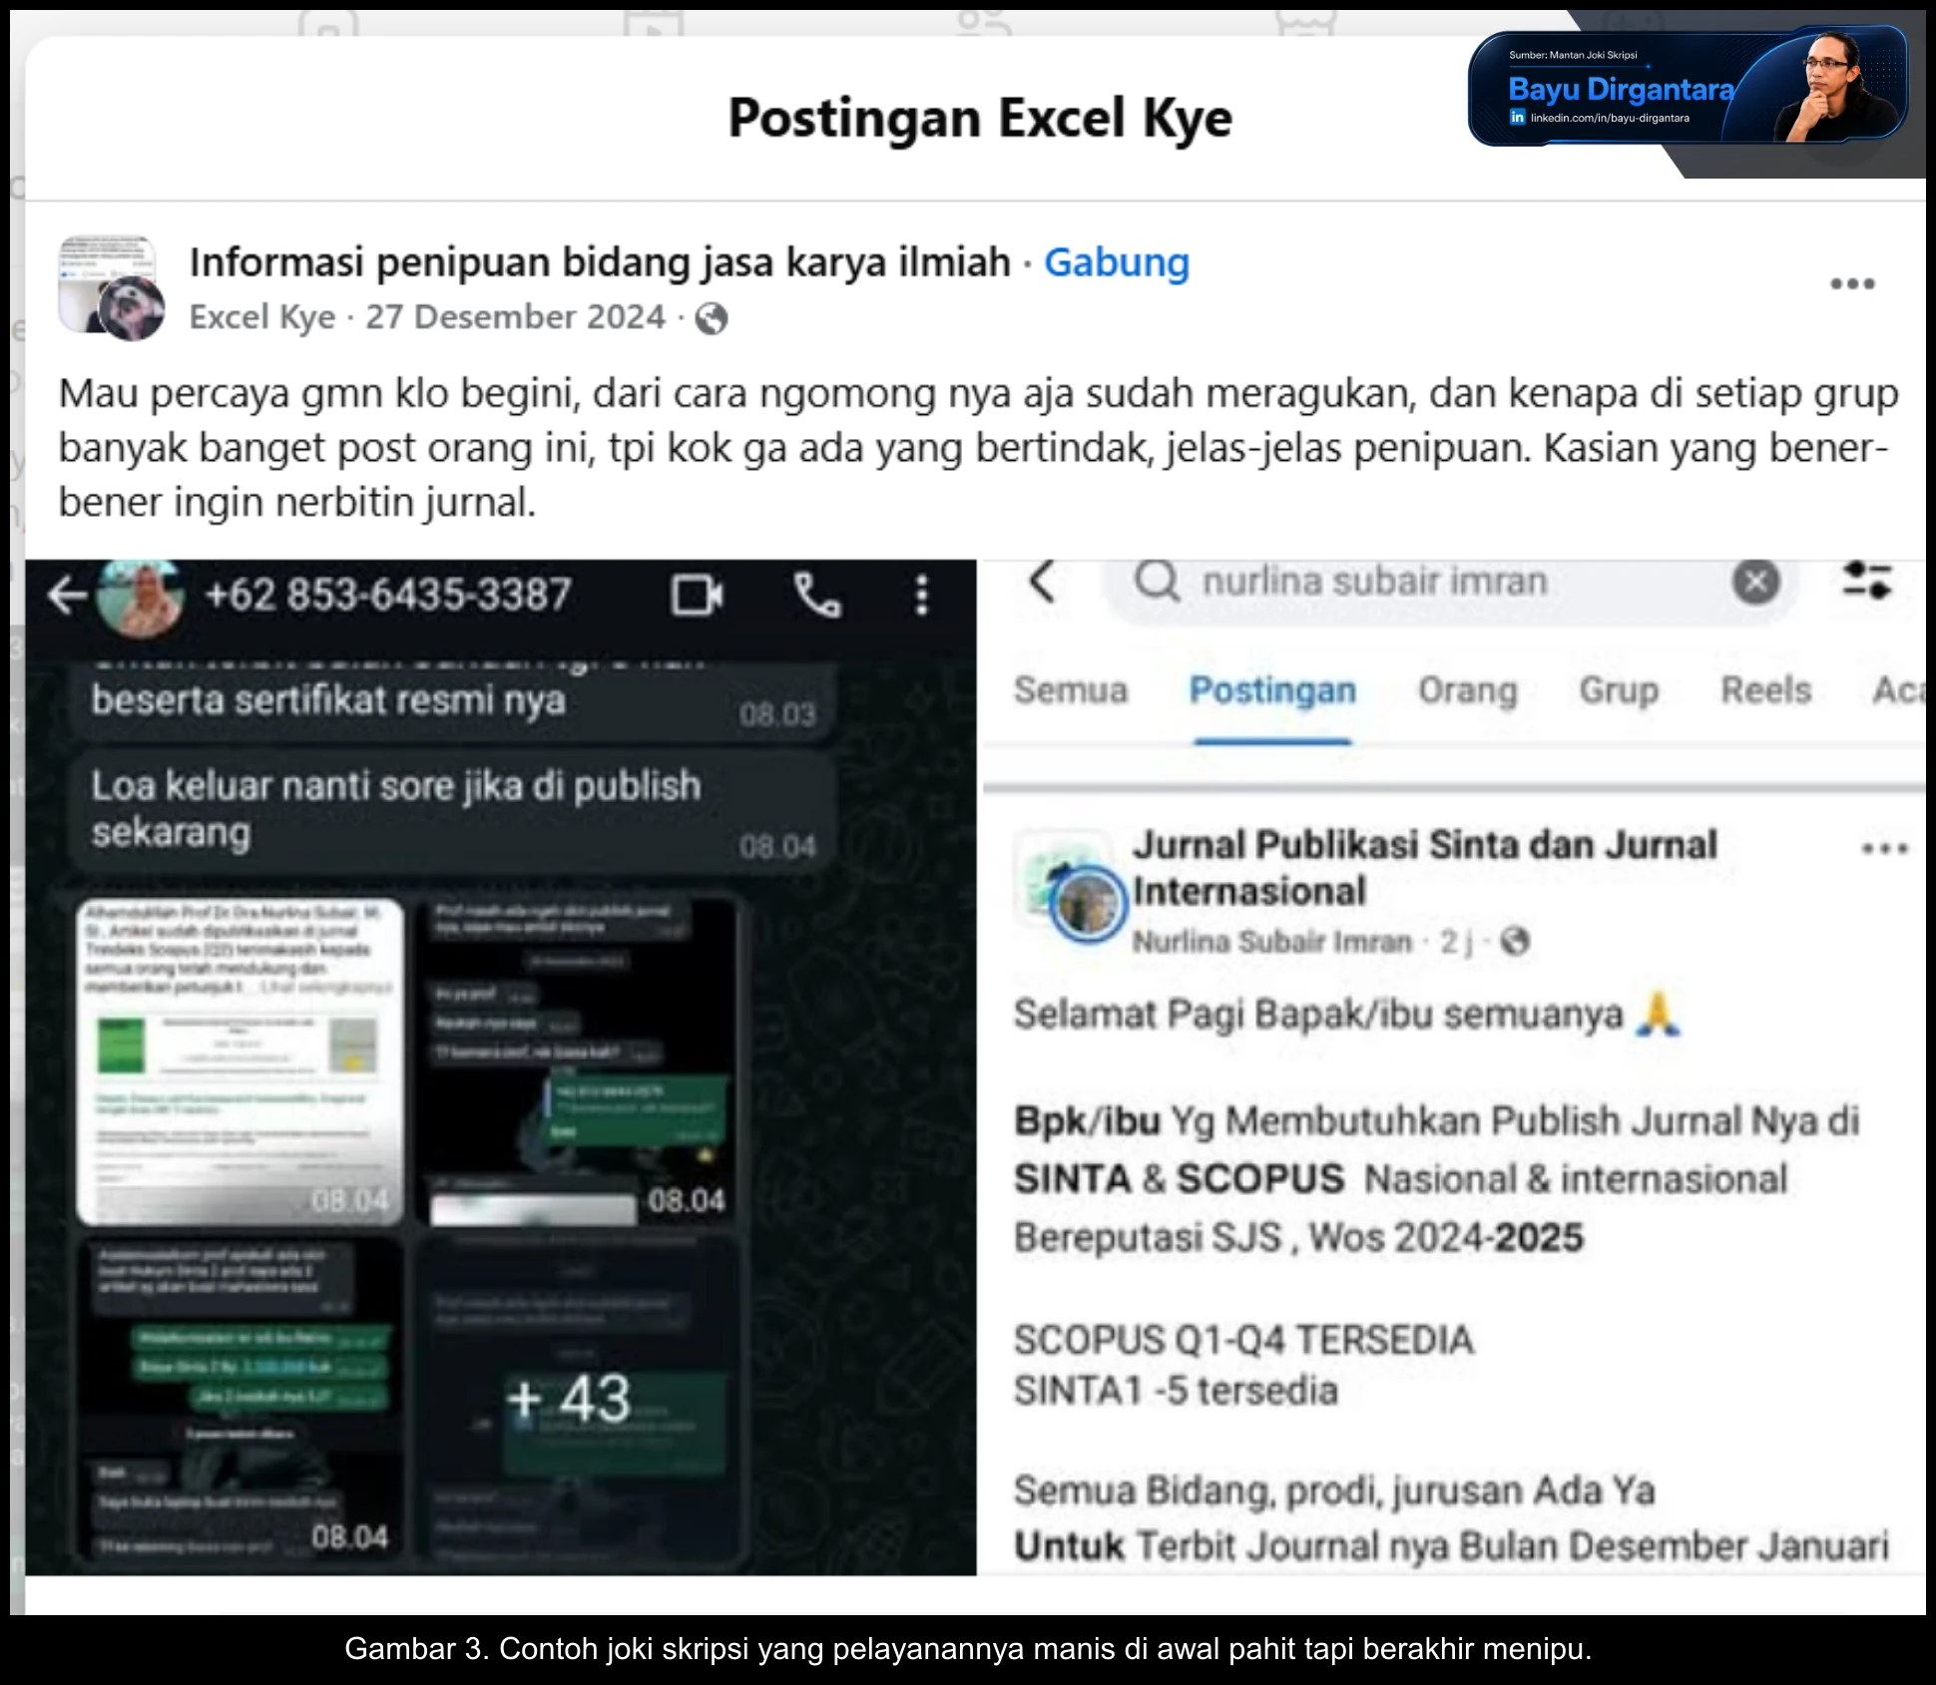Screen dimensions: 1936x1685
Task: Switch to the Semua tab
Action: 1071,690
